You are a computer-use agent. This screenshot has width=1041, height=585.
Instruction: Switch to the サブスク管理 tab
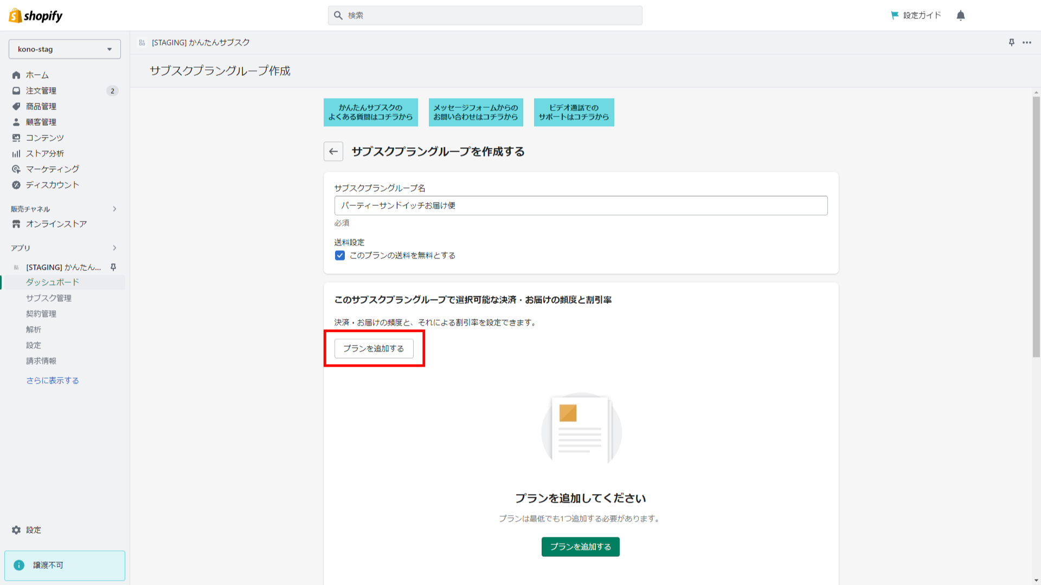[x=48, y=297]
